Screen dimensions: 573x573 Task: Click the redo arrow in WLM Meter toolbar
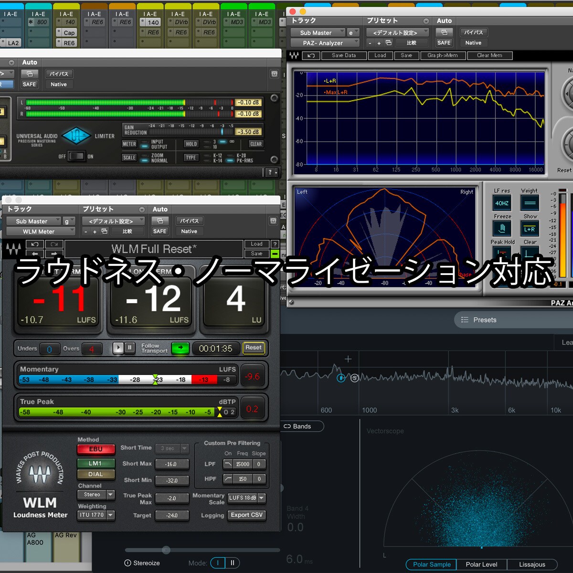[x=54, y=244]
